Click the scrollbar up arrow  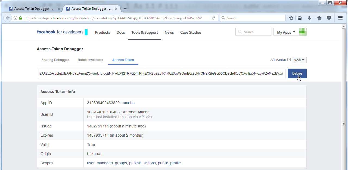coord(344,26)
